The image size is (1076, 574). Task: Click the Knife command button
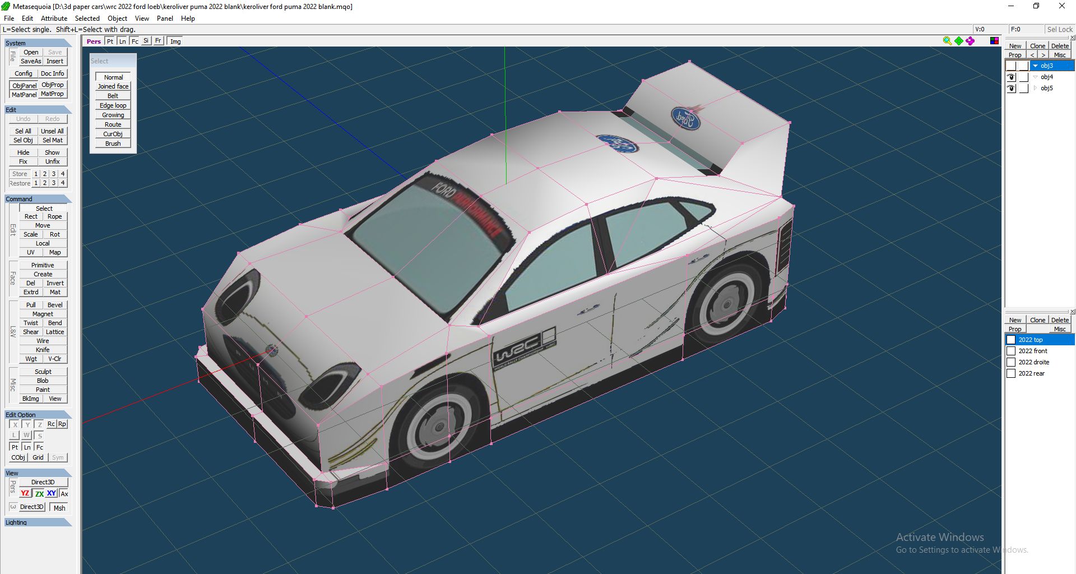(x=43, y=350)
